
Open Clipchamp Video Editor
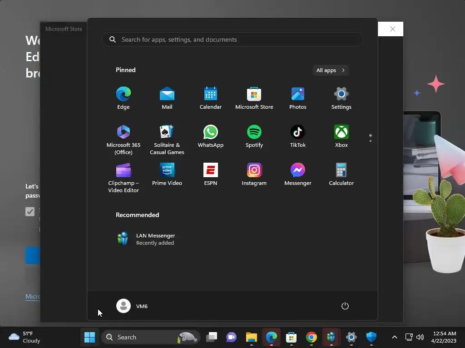124,178
